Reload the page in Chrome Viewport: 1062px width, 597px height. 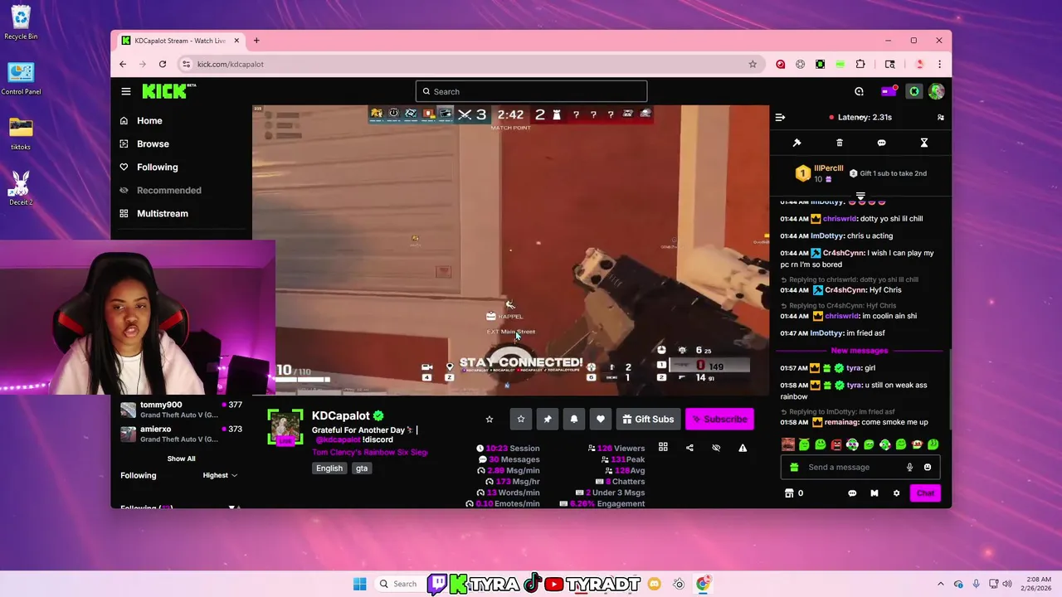(x=163, y=64)
